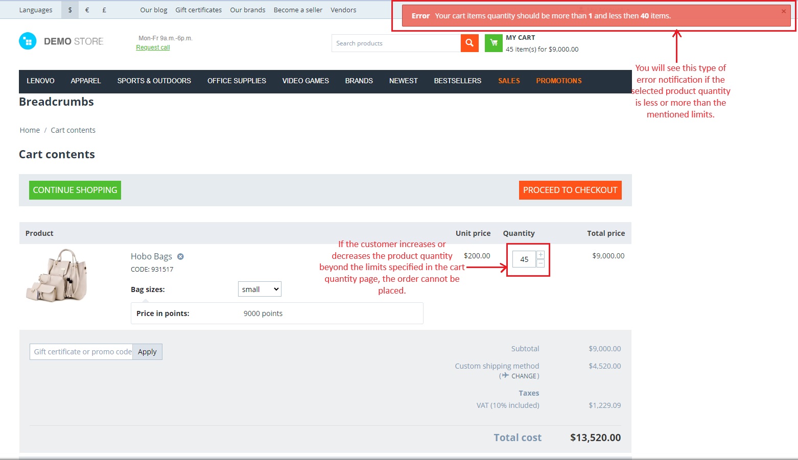
Task: Click the $13,520.00 total cost value
Action: tap(596, 438)
